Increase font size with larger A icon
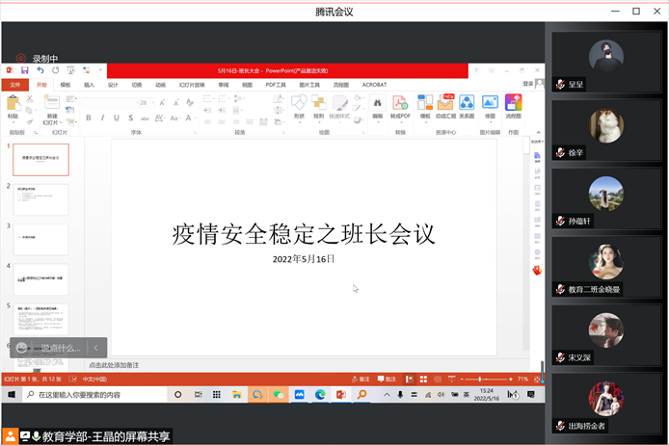 [162, 103]
